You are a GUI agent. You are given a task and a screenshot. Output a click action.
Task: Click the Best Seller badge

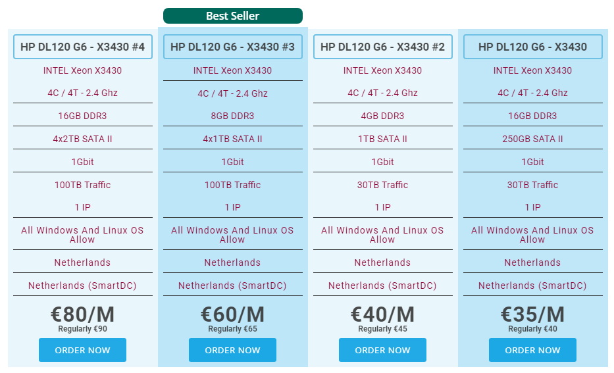point(233,16)
